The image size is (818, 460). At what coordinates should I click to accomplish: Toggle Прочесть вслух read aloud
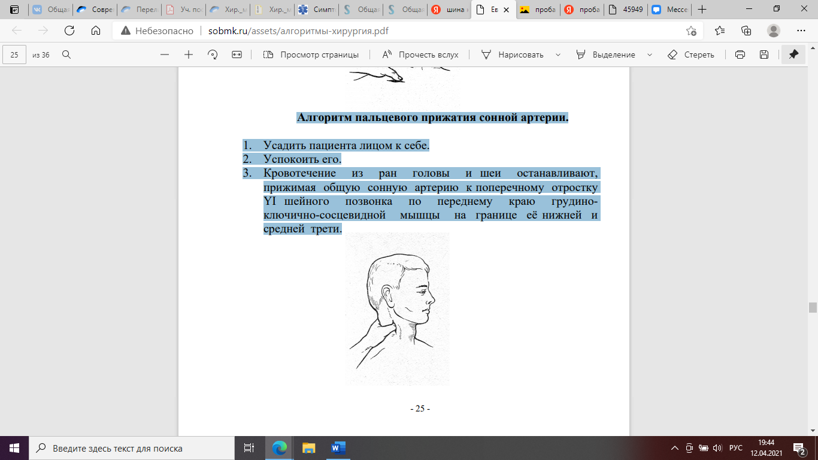pos(420,55)
